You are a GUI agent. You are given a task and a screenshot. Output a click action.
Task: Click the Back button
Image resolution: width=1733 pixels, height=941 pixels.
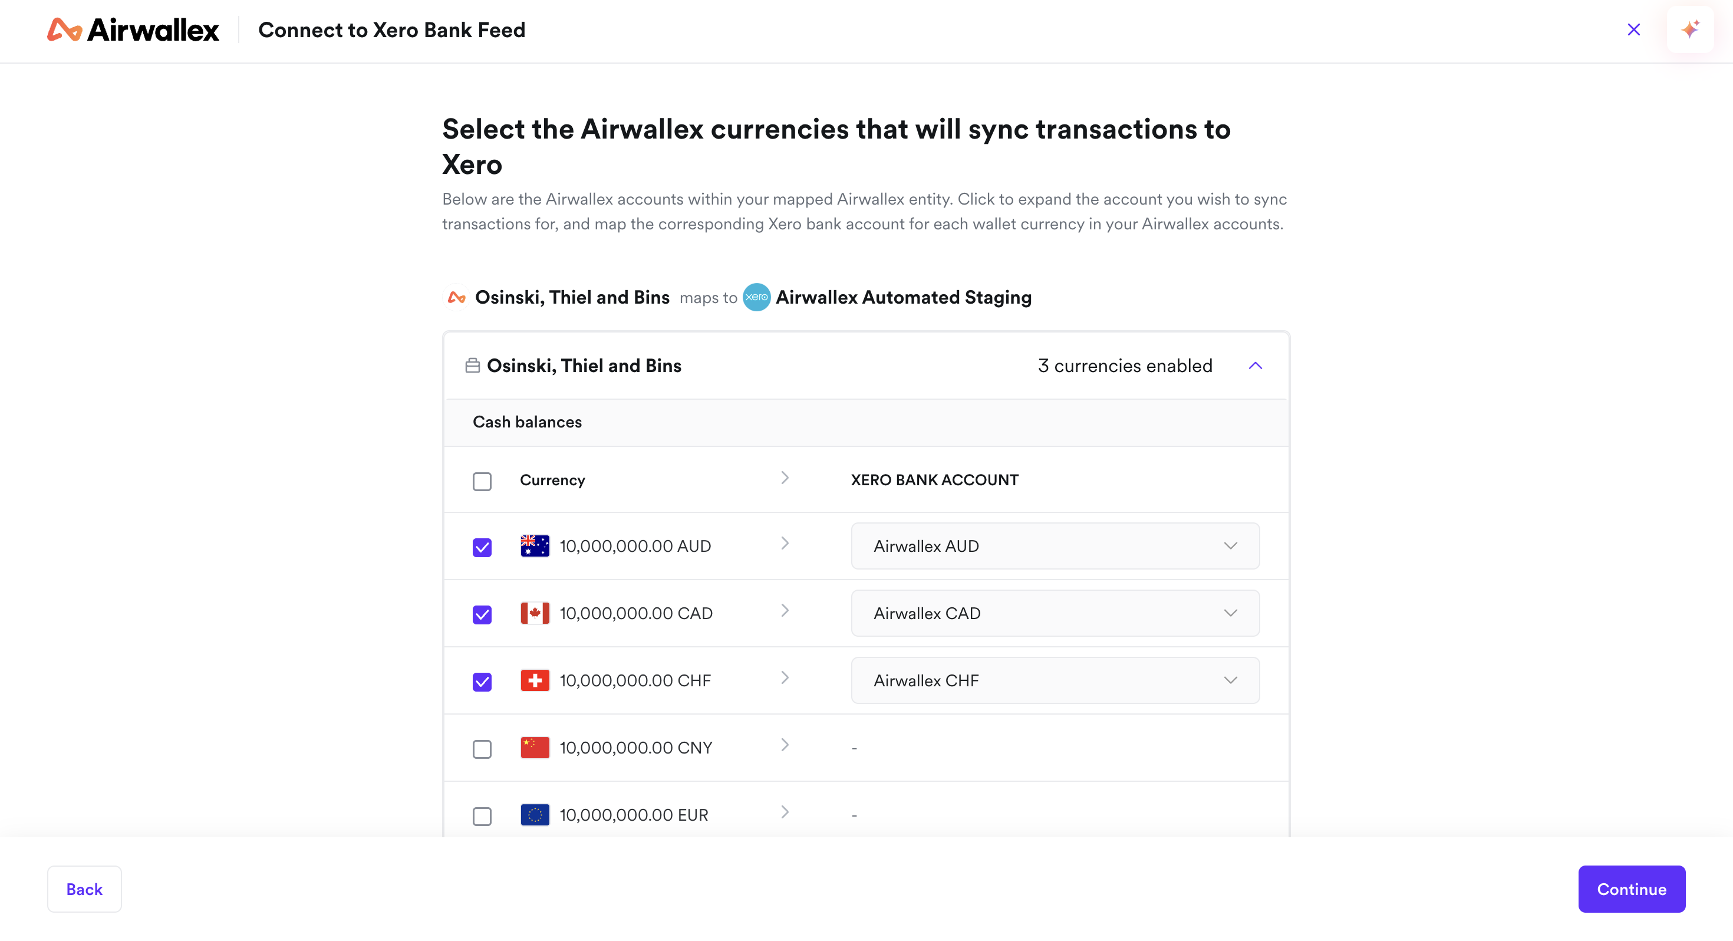(84, 889)
